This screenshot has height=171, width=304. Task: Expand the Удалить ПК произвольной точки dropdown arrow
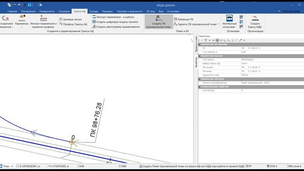click(x=218, y=24)
